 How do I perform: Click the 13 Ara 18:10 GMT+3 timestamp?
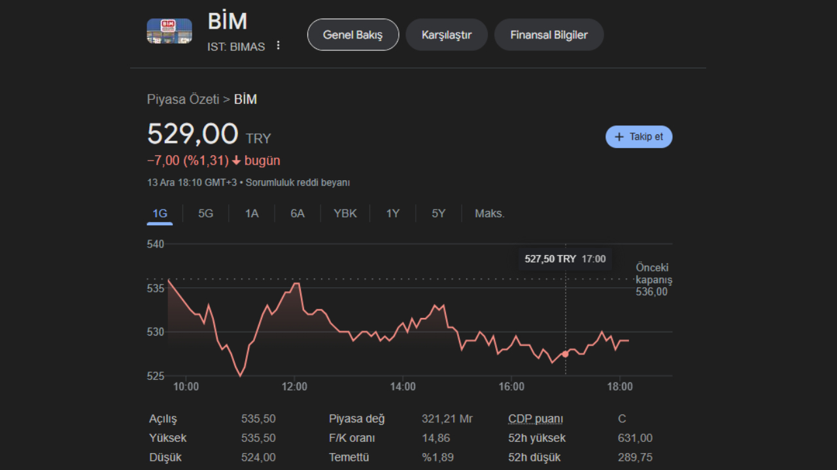pos(192,183)
